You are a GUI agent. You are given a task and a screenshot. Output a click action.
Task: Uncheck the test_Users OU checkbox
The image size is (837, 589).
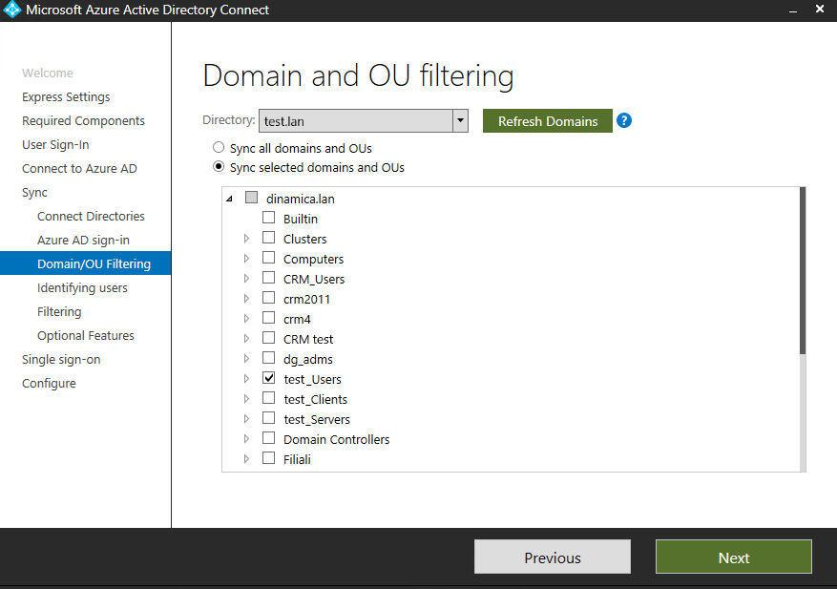point(268,378)
